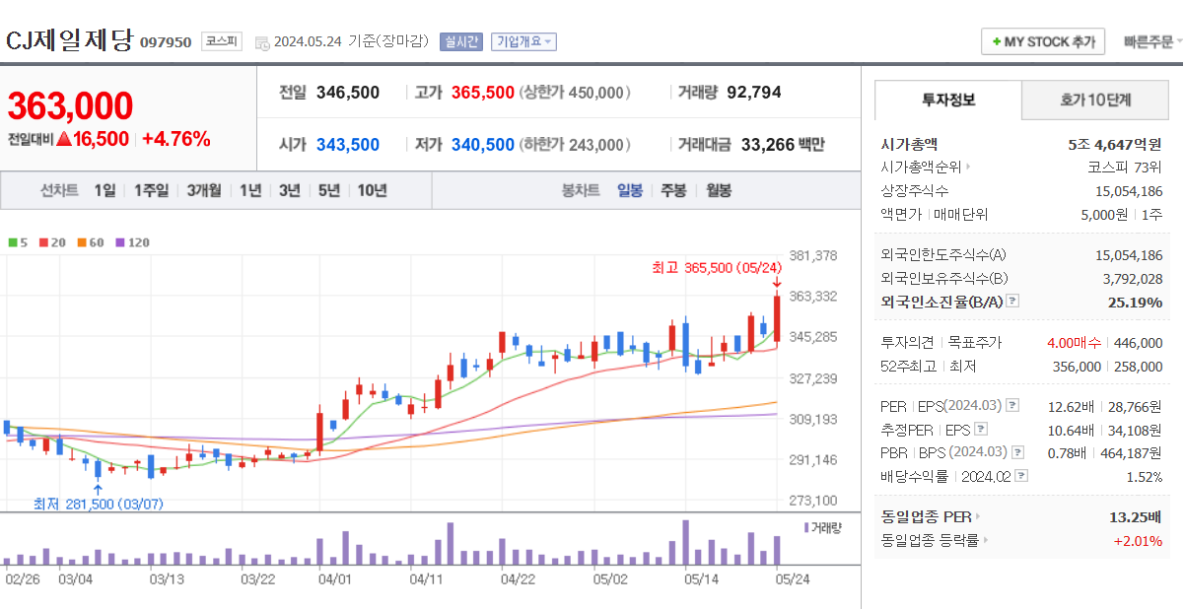Click the 투자의견 label
The image size is (1185, 609).
point(906,342)
